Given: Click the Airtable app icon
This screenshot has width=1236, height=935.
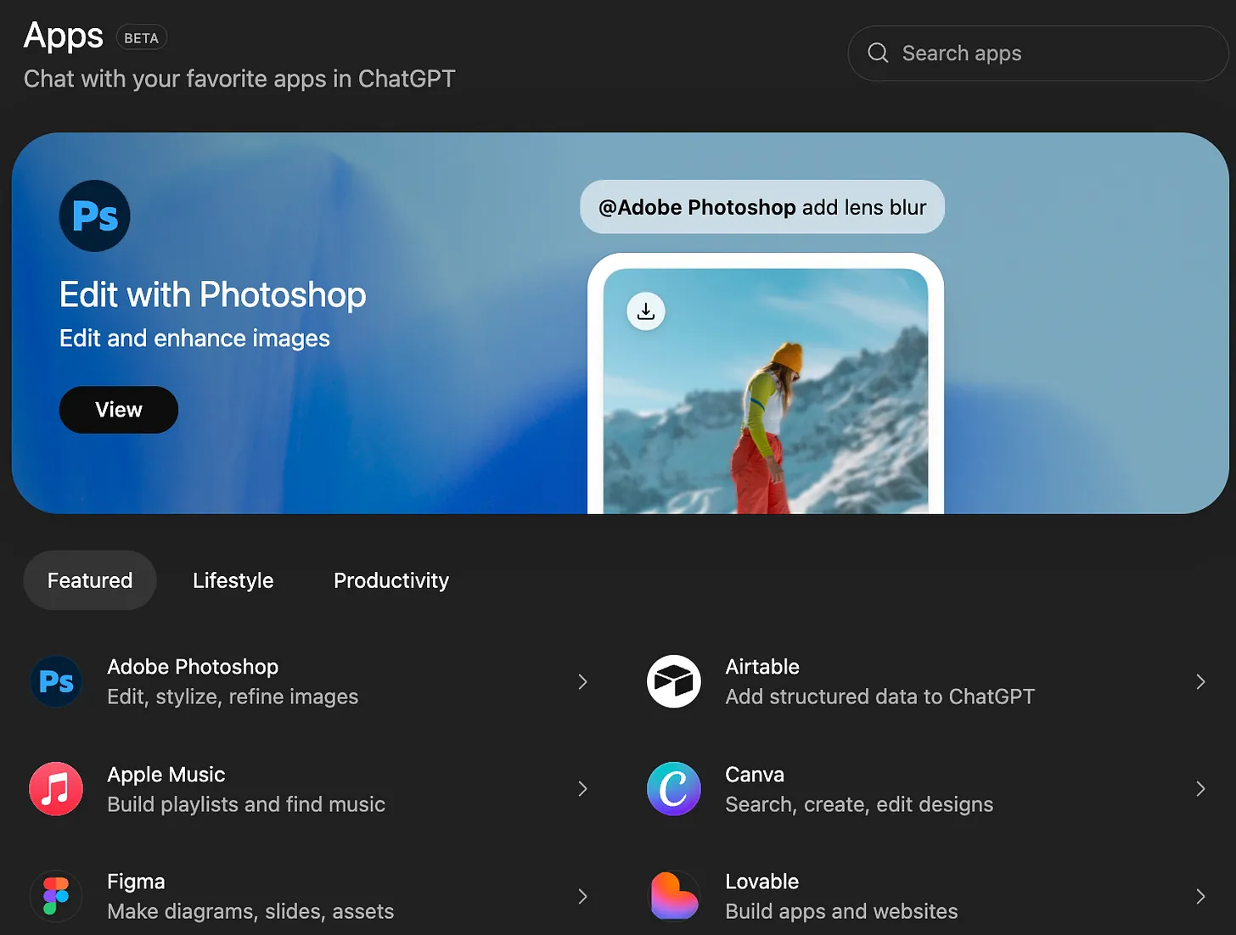Looking at the screenshot, I should pyautogui.click(x=674, y=681).
